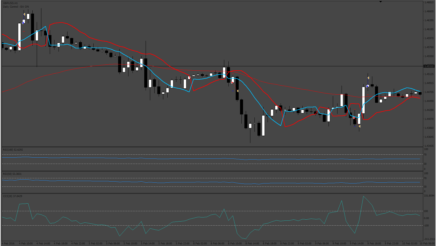Screen dimensions: 436x246
Task: Select the RSI(50) 53.3831 indicator label
Action: point(12,174)
